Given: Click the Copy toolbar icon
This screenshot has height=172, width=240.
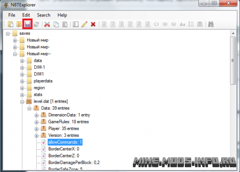Looking at the screenshot, I should point(56,24).
